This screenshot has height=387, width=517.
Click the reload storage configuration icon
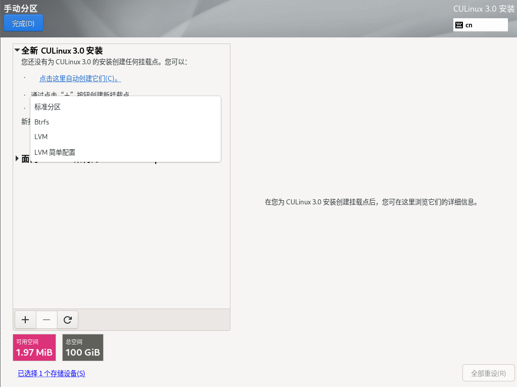click(68, 320)
